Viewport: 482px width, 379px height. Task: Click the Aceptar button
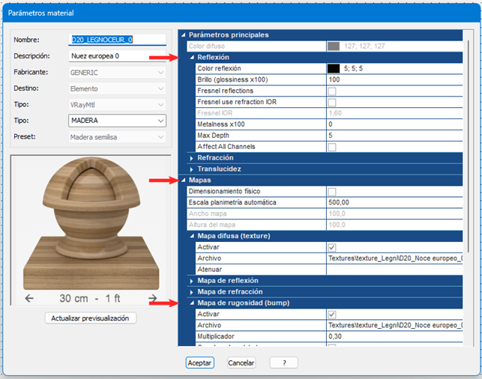pyautogui.click(x=200, y=363)
